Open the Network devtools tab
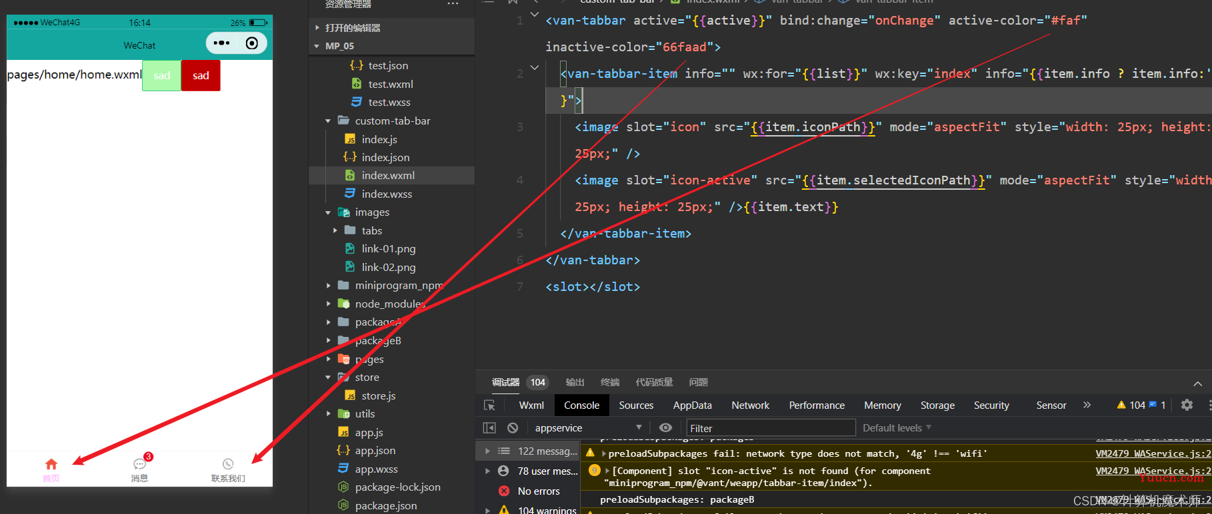This screenshot has height=514, width=1212. click(750, 405)
